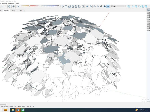Open the tags dropdown showing Untagged
Viewport: 150px width, 112px height.
pos(118,6)
